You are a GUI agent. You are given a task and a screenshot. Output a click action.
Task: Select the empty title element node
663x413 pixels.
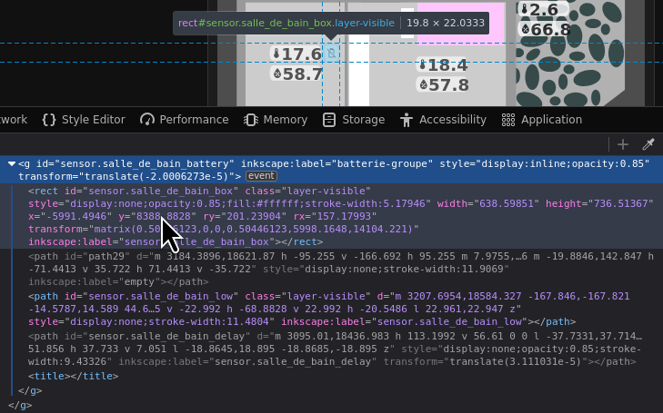(73, 376)
